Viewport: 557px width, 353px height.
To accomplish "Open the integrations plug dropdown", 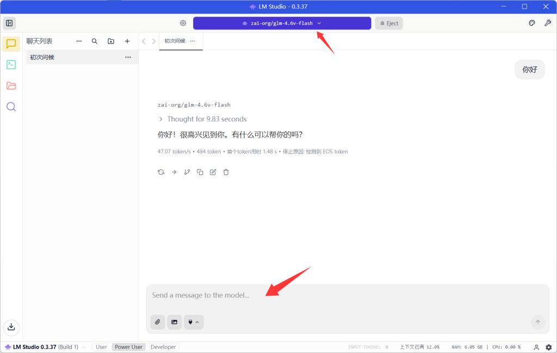I will [194, 322].
